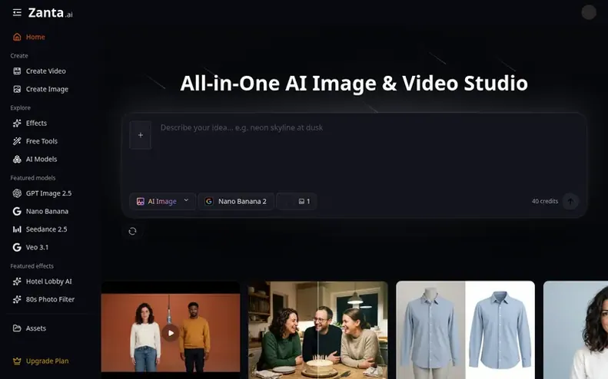
Task: Click the Featured models section label
Action: coord(33,178)
